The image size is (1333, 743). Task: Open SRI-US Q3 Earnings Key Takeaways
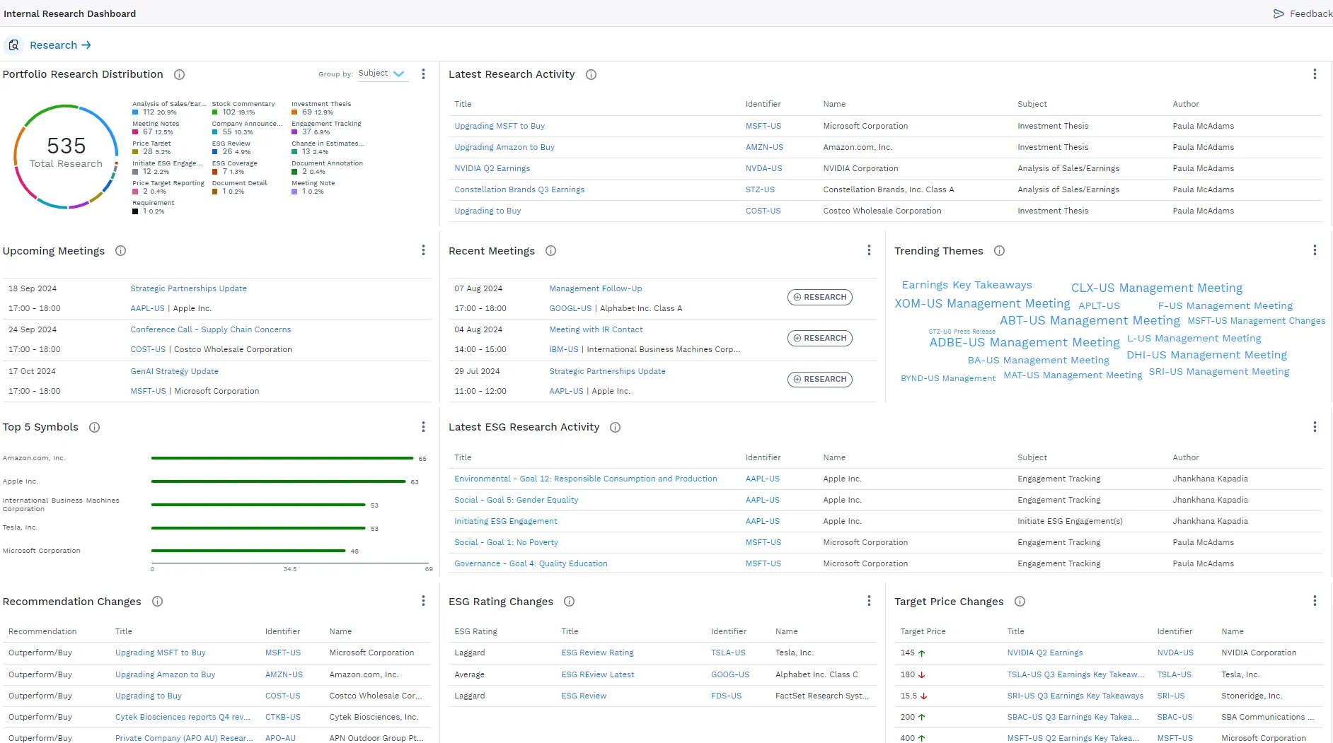click(1075, 696)
